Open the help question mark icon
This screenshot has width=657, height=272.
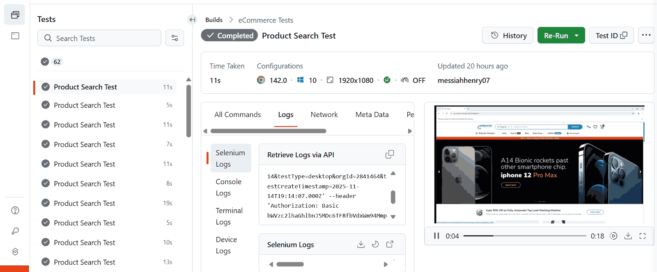click(15, 211)
